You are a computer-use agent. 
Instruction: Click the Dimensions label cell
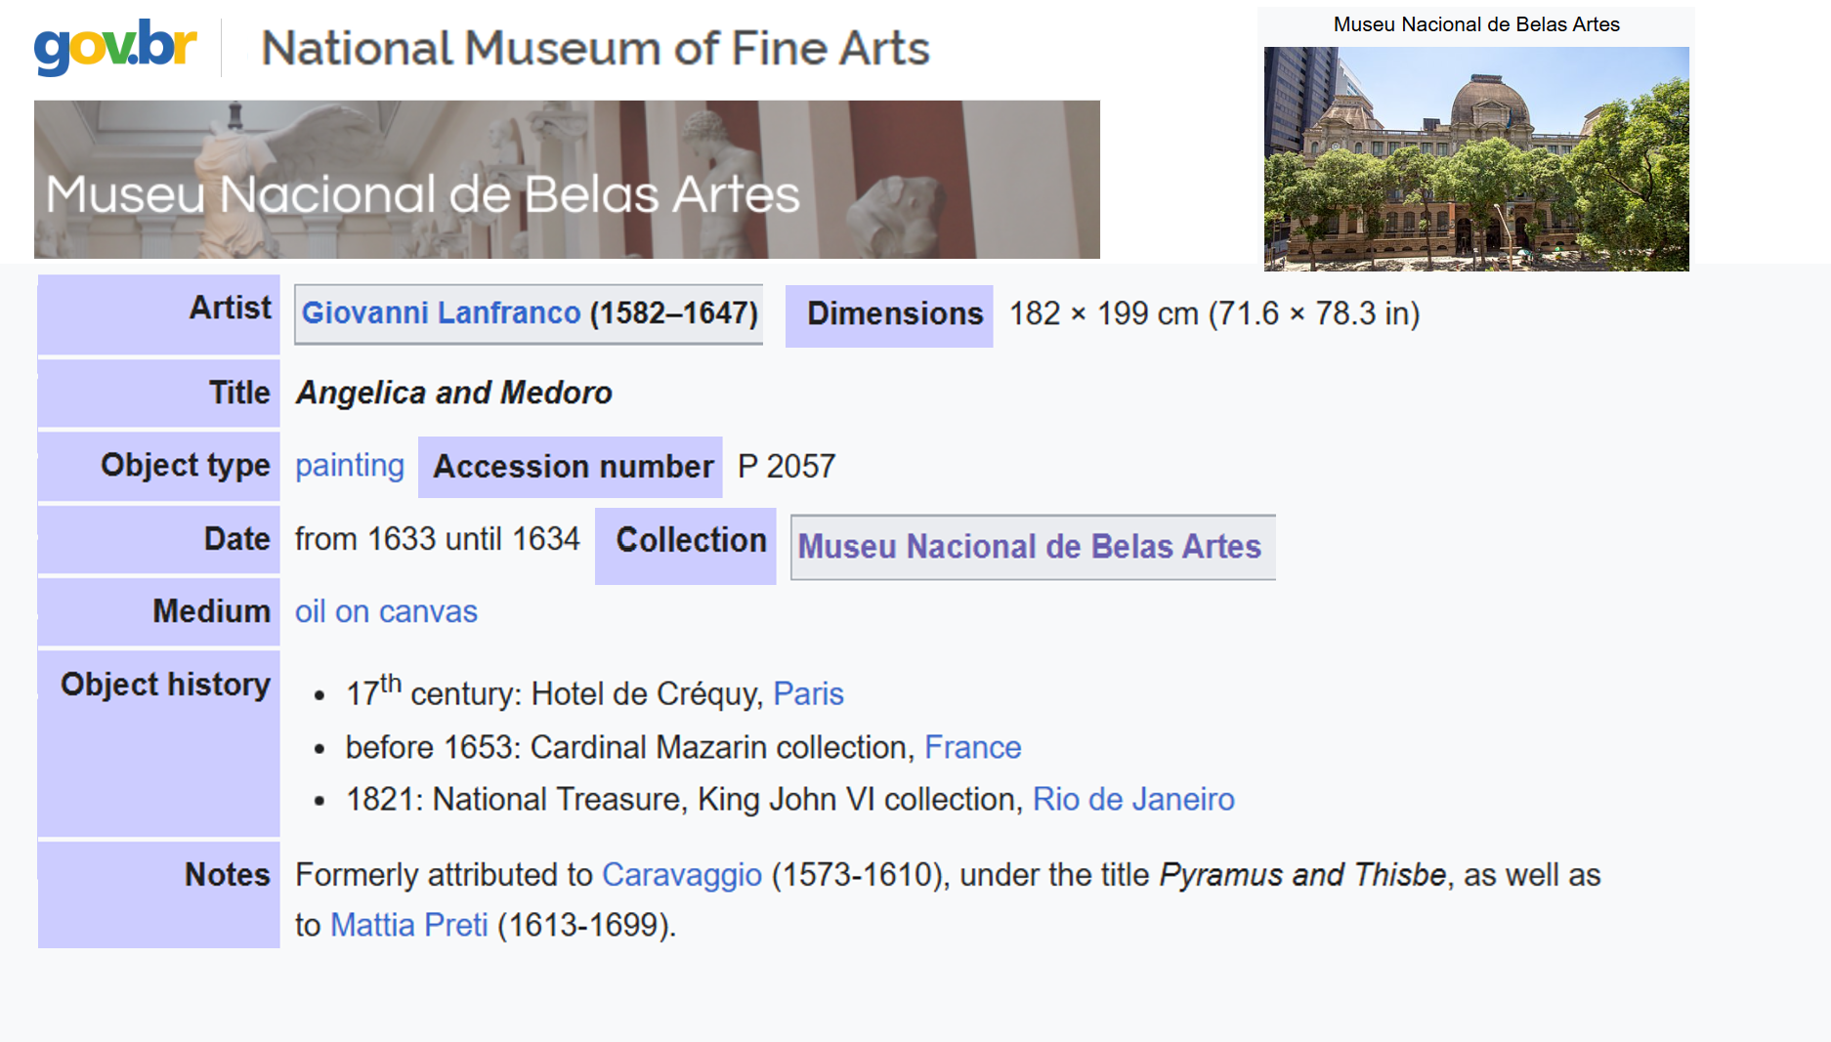click(893, 313)
